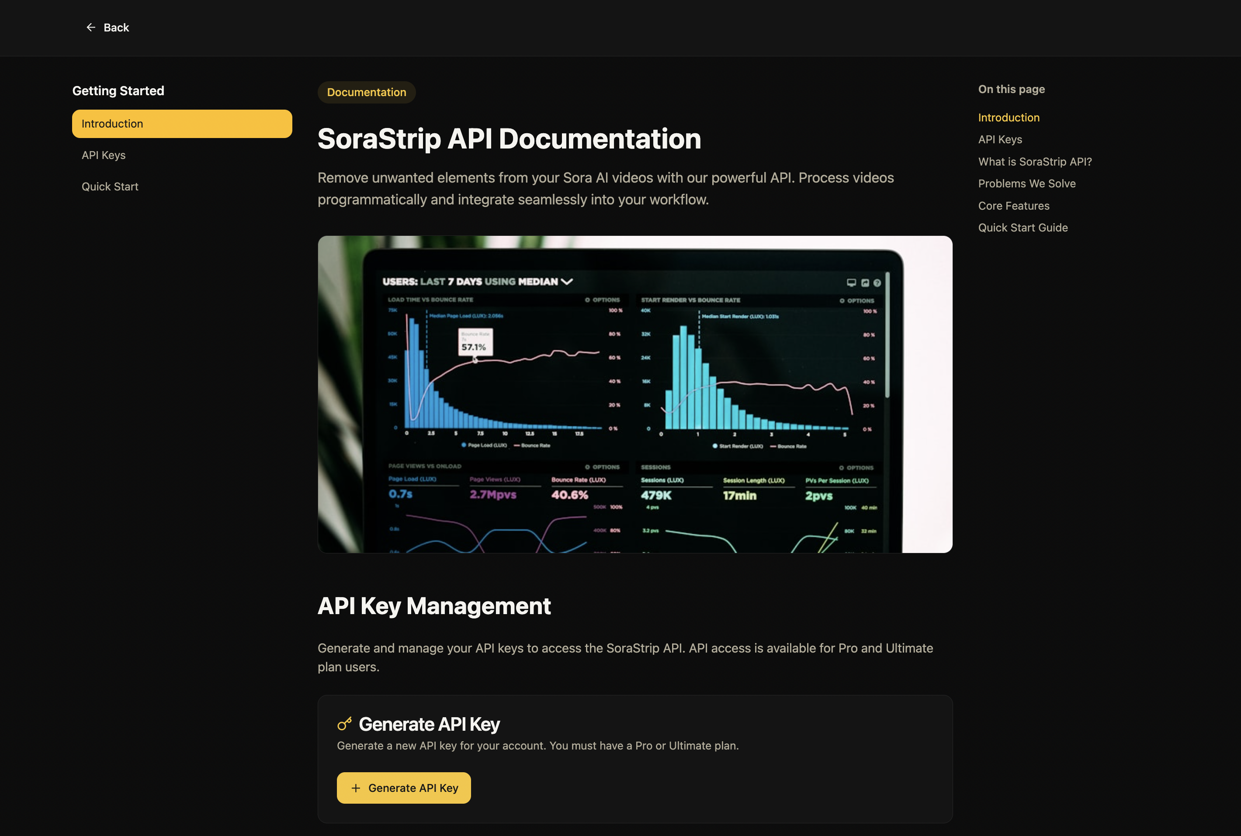Click the share icon in the dashboard header
This screenshot has width=1241, height=836.
[x=865, y=283]
